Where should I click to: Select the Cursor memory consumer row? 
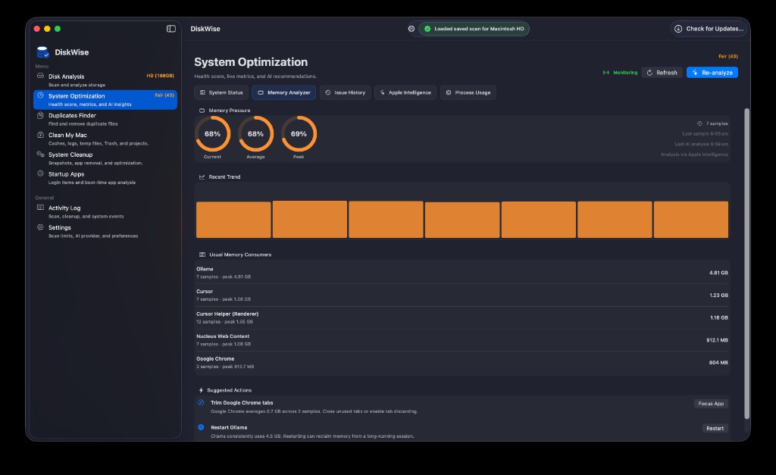[x=462, y=295]
